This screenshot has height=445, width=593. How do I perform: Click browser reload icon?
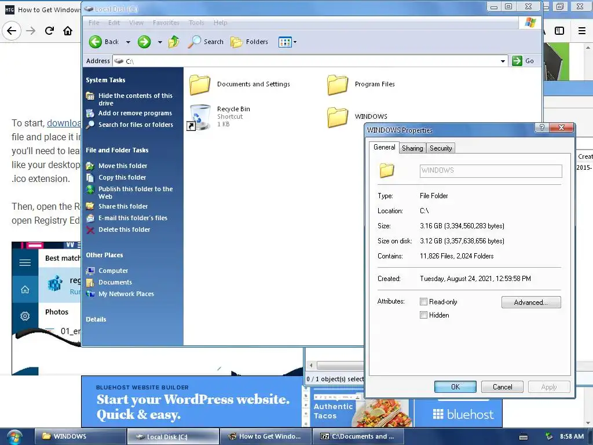click(x=49, y=31)
